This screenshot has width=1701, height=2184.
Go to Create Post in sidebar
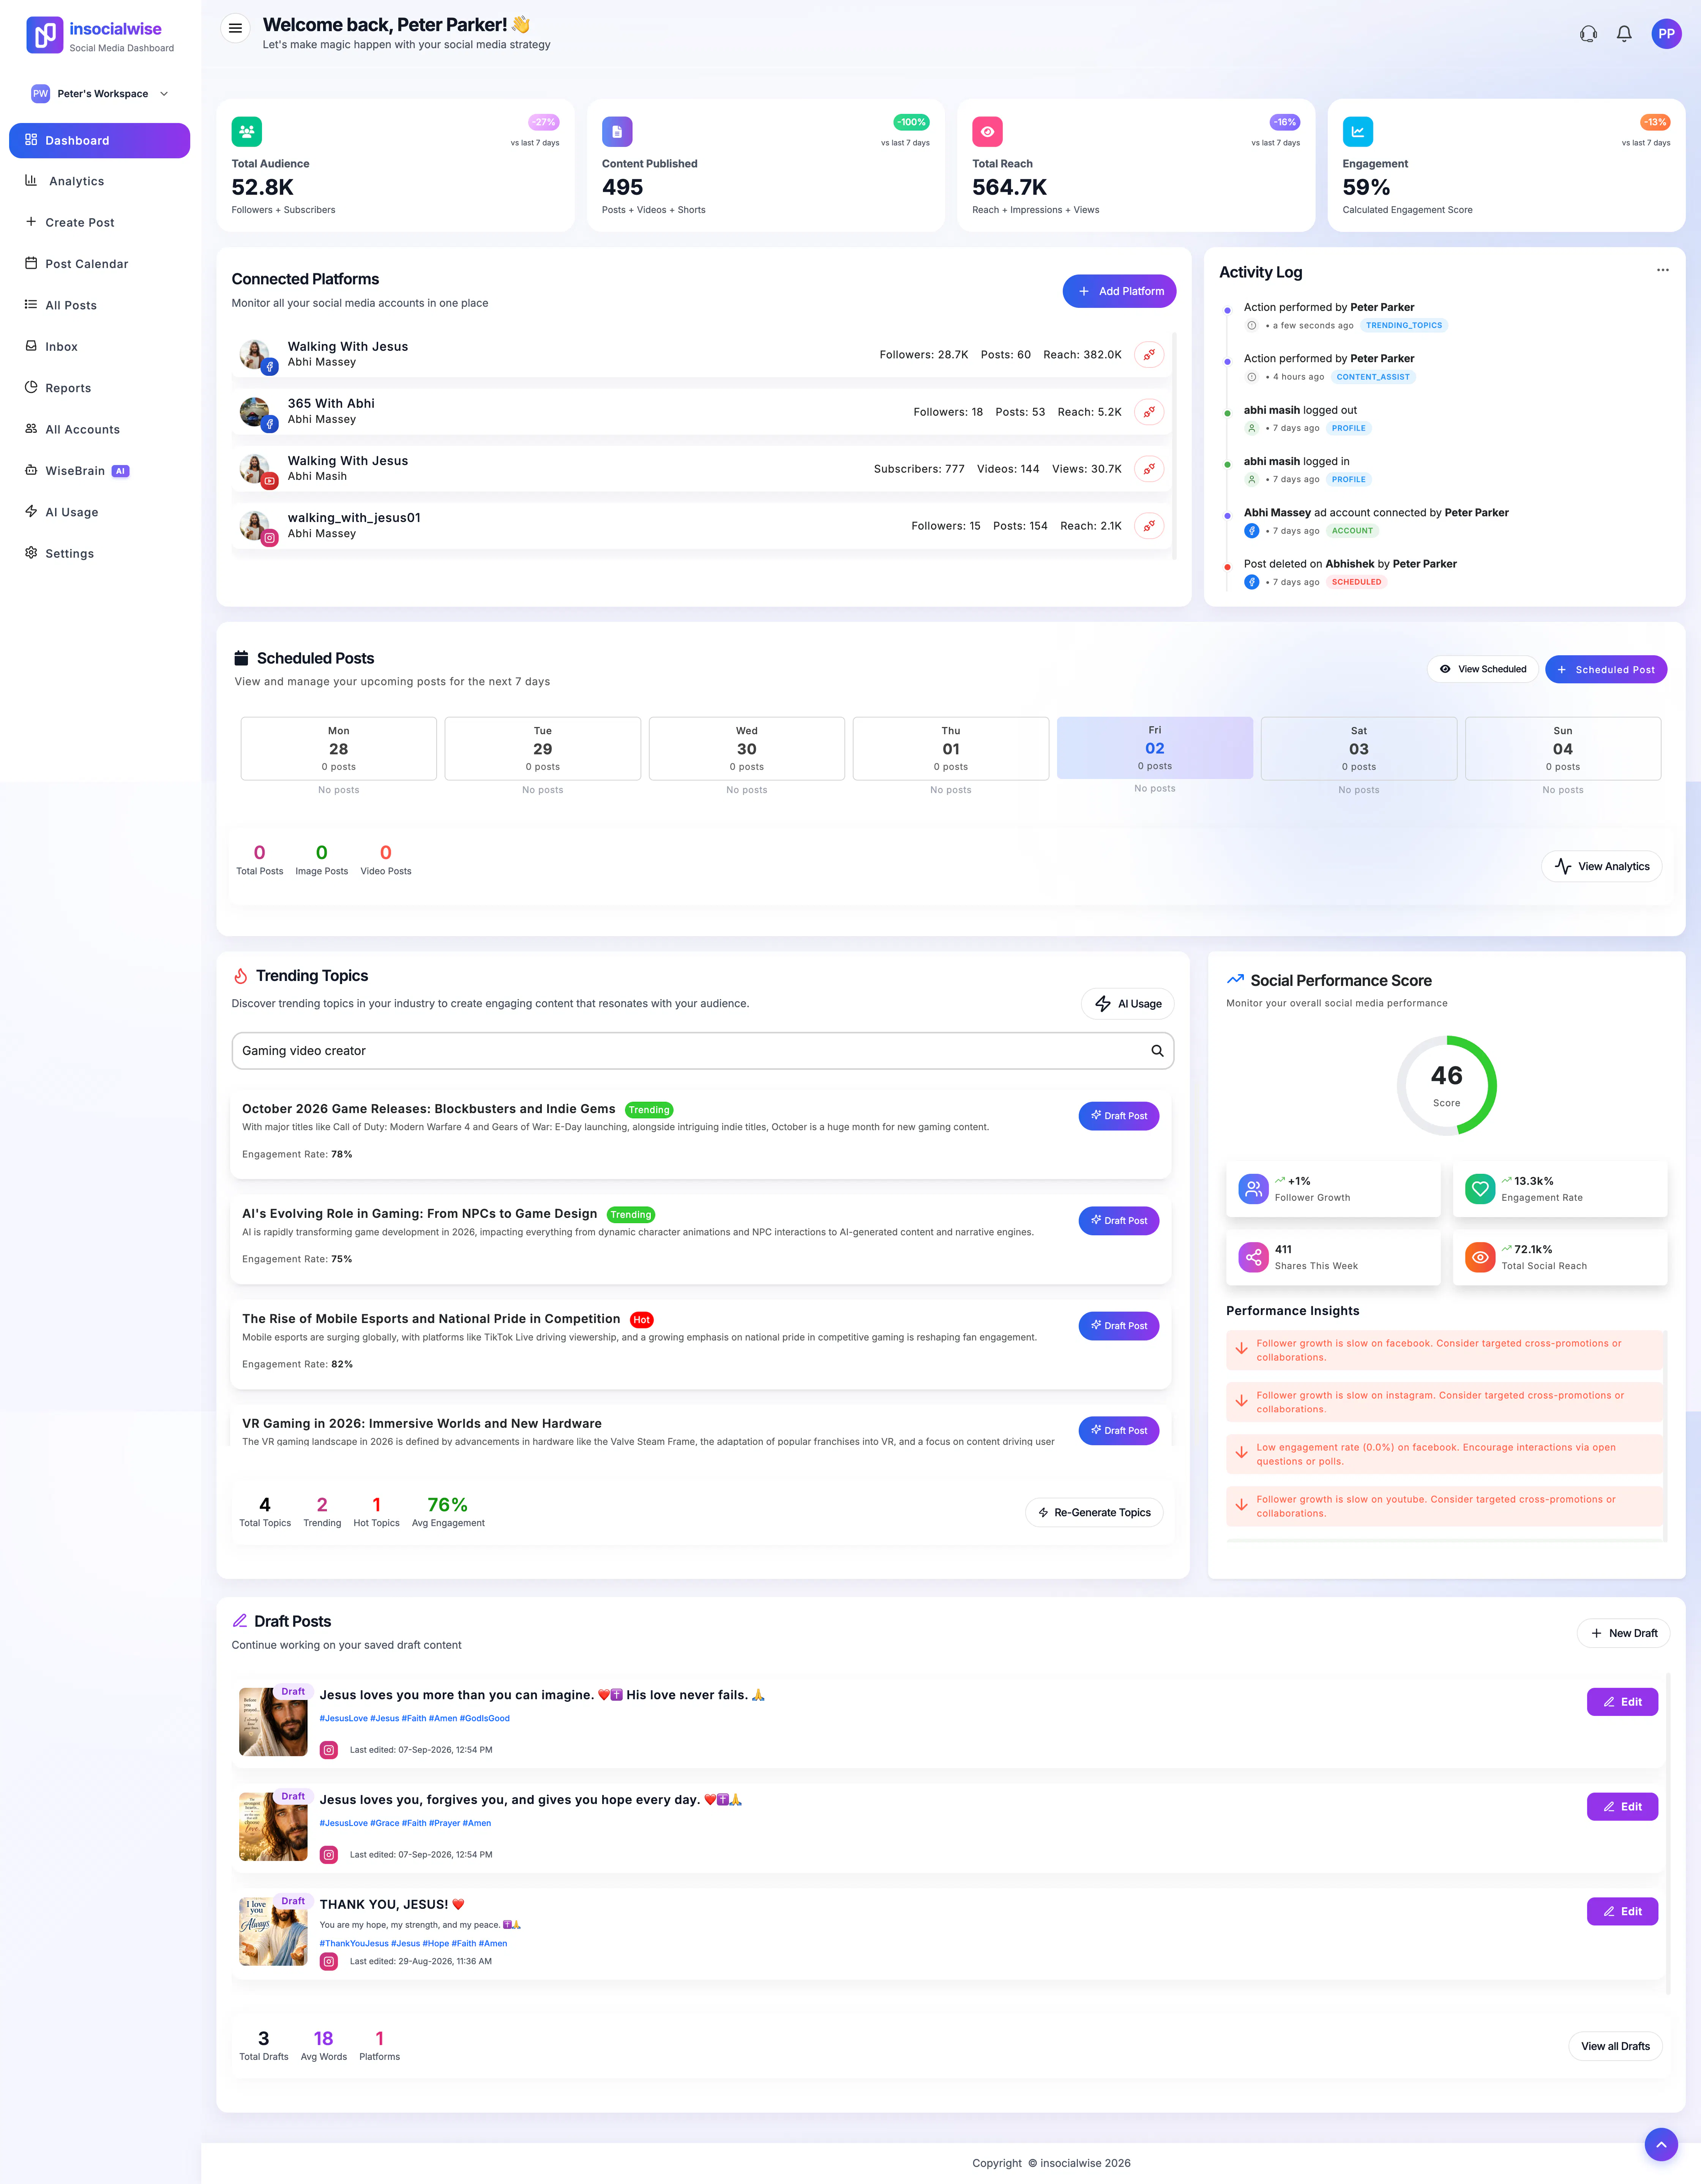coord(99,222)
